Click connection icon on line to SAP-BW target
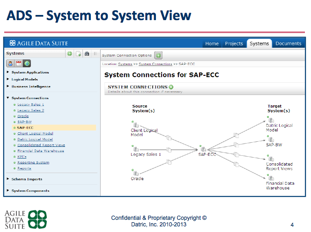Viewport: 311px width, 232px height. 236,145
